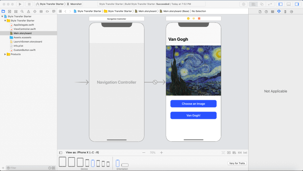
Task: Select ViewController.swift in the navigator
Action: (x=24, y=29)
